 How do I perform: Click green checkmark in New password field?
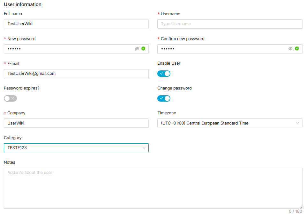(x=143, y=49)
